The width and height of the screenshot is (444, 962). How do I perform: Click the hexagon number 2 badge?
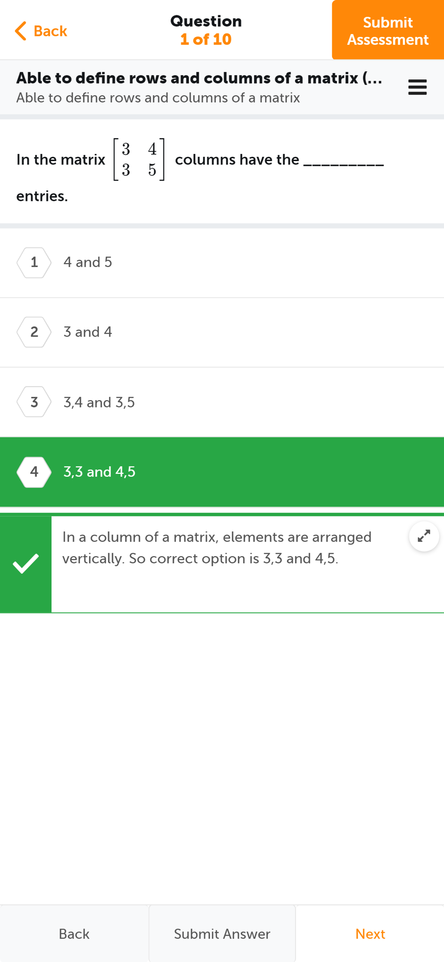[34, 332]
